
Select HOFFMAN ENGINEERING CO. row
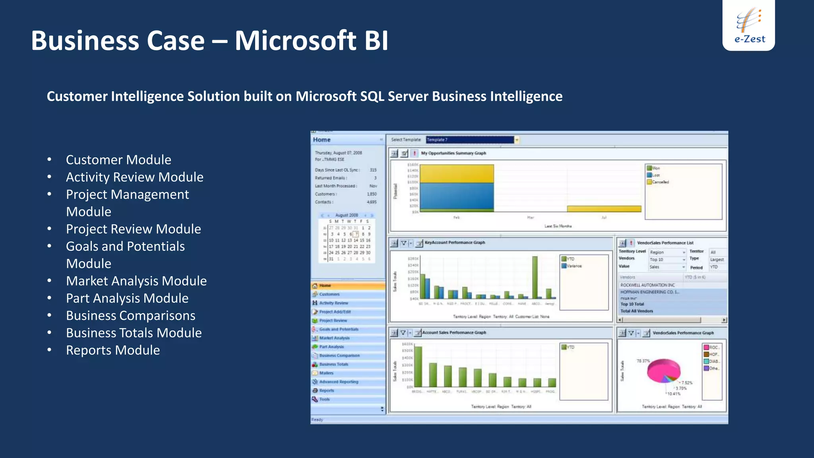(673, 292)
